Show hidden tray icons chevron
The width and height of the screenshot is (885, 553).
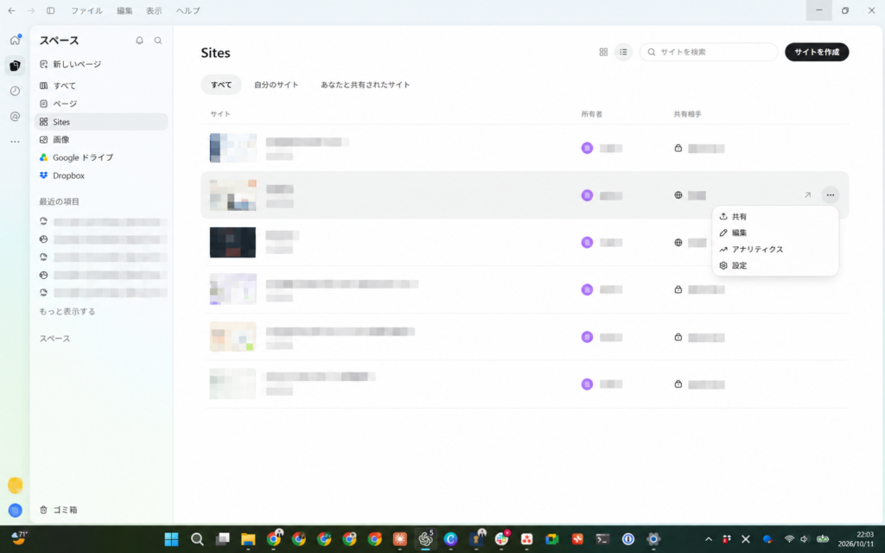[x=709, y=539]
